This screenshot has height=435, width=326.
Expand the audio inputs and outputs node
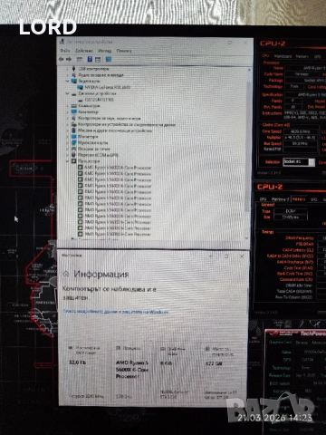pos(67,75)
